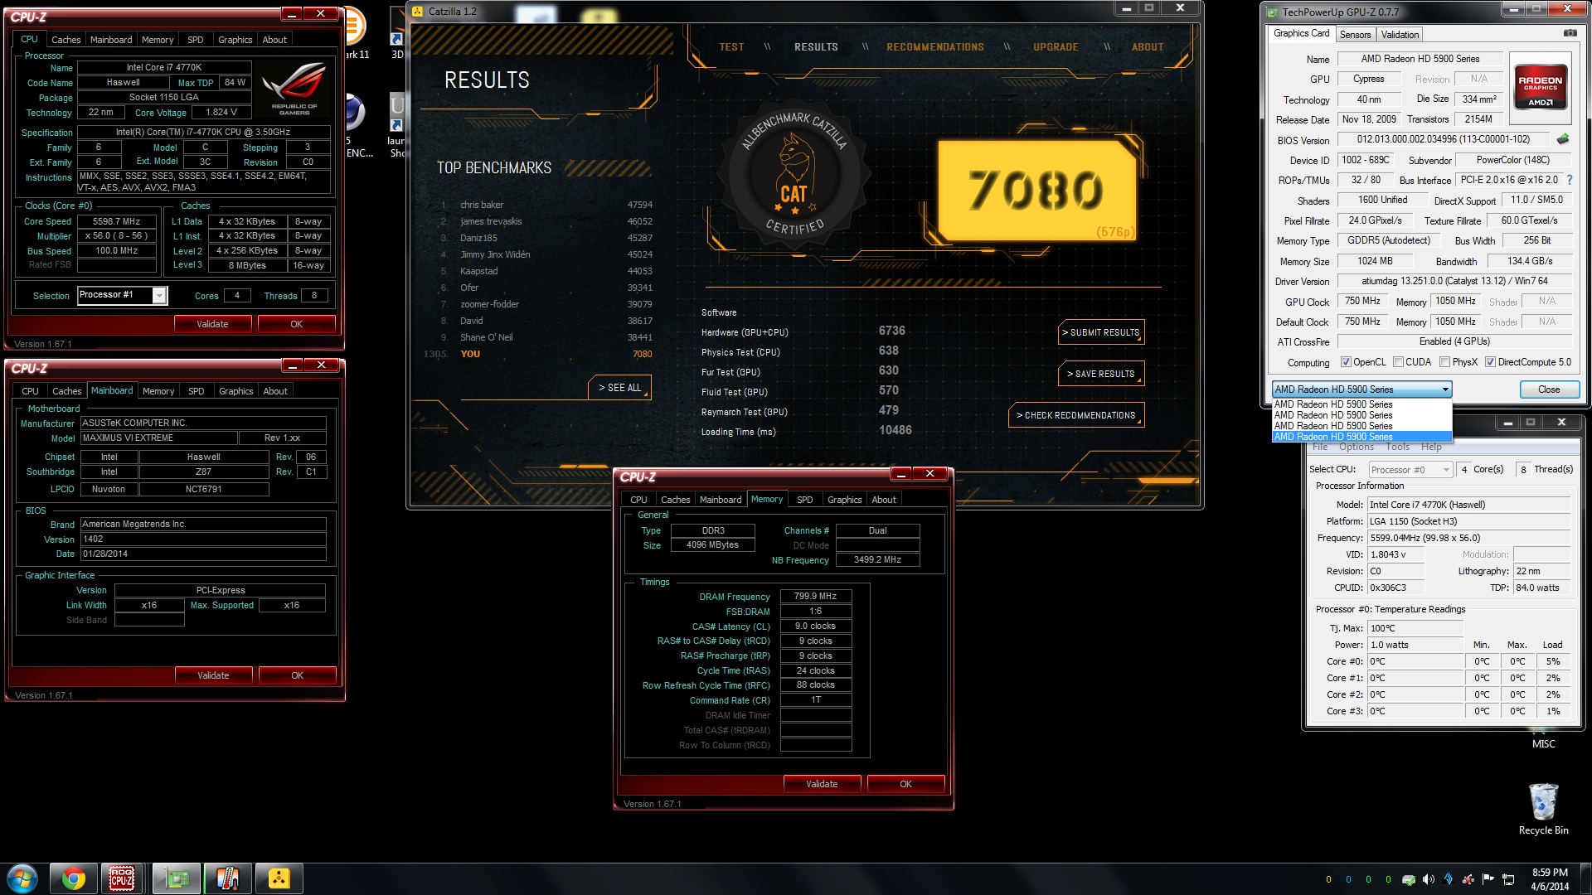Open Catzilla UPGRADE menu item
The width and height of the screenshot is (1592, 895).
1056,47
